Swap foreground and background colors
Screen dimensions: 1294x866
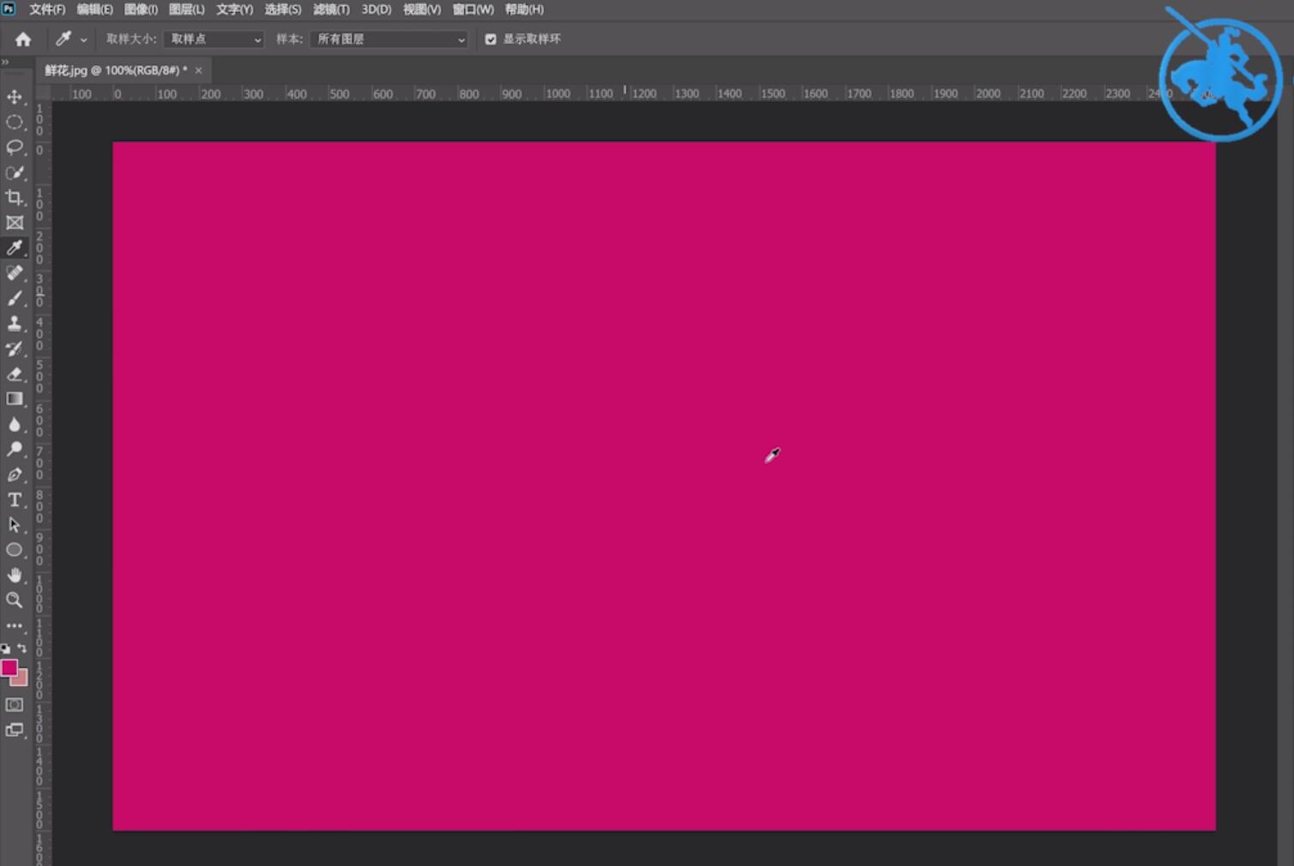[x=22, y=648]
